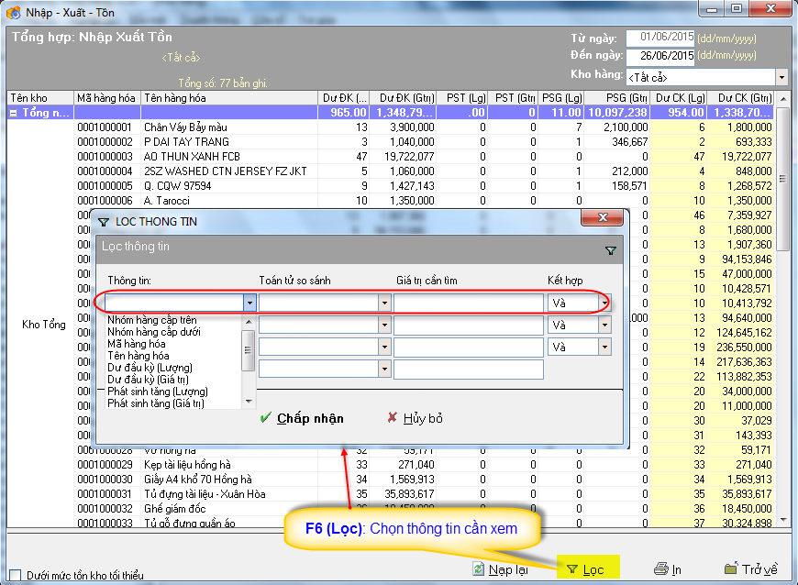This screenshot has height=585, width=798.
Task: Pick Nhóm hàng cấp trên option
Action: click(x=152, y=320)
